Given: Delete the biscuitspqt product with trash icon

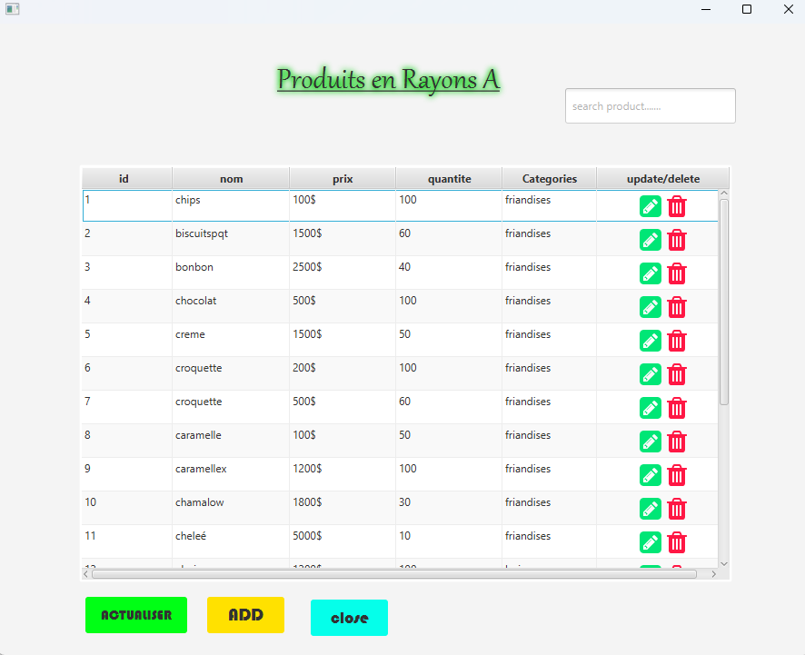Looking at the screenshot, I should pyautogui.click(x=677, y=240).
